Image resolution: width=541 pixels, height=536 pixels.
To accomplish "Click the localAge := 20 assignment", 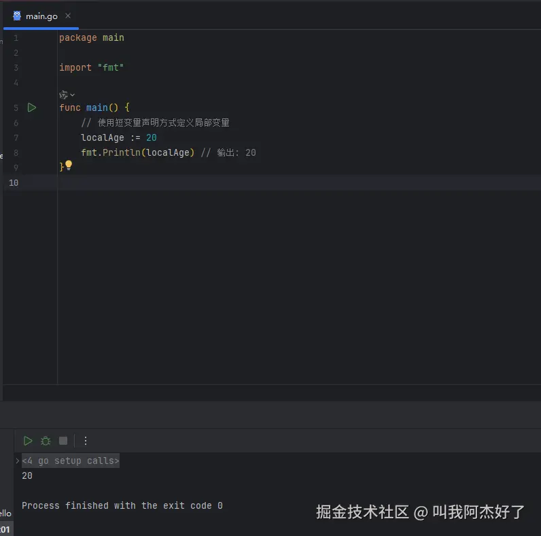I will [x=119, y=138].
